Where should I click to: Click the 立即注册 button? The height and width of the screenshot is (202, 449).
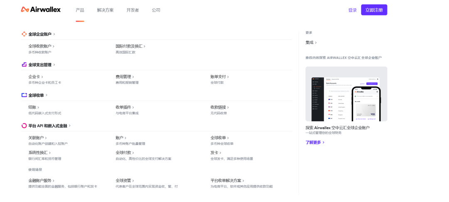coord(374,10)
